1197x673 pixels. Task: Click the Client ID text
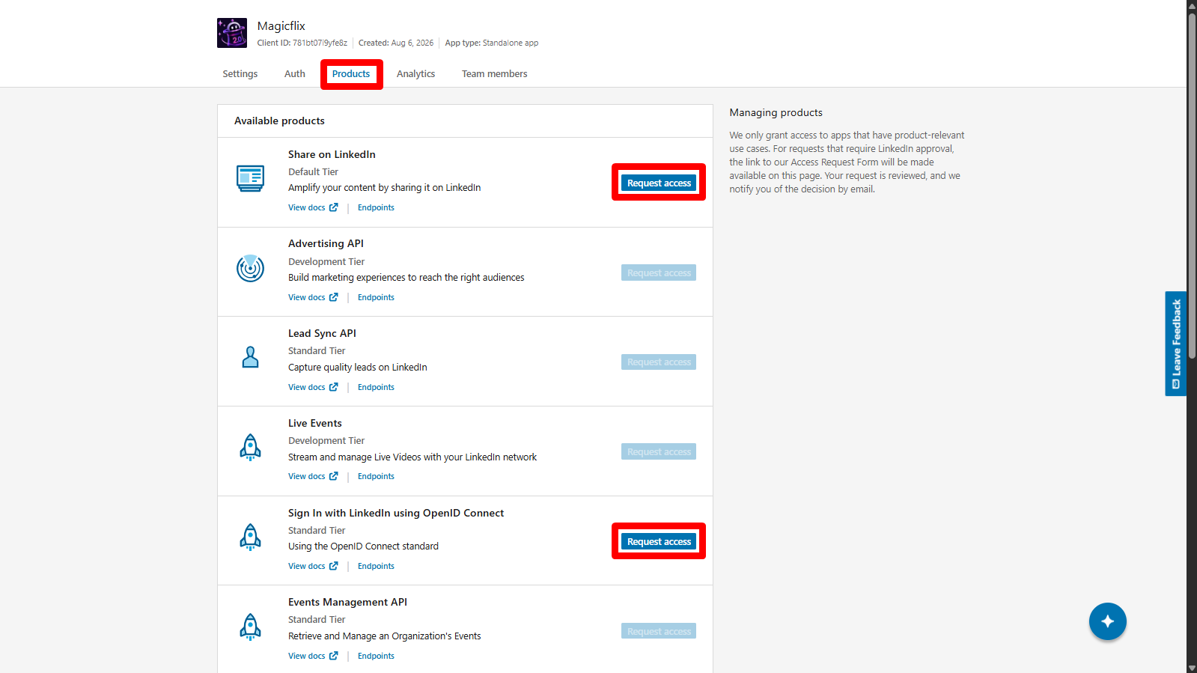coord(302,43)
